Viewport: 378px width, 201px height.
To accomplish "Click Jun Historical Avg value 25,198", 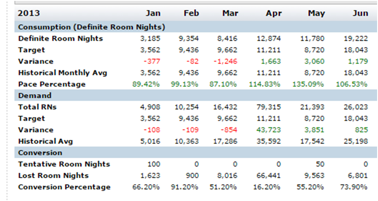I will (356, 141).
